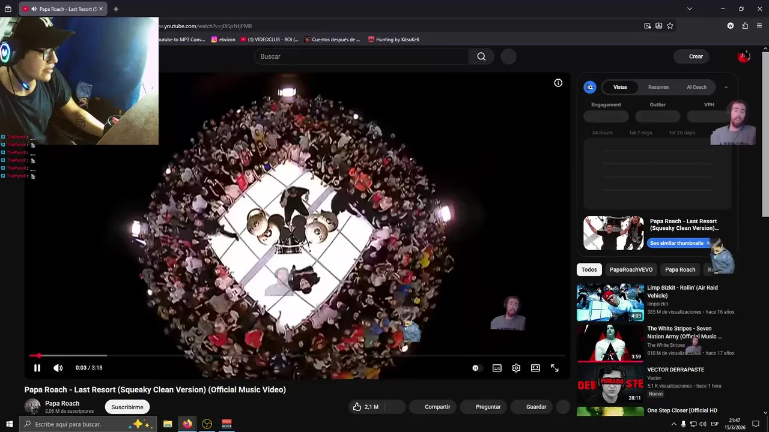Open the Papa Roach channel name link
This screenshot has width=769, height=432.
(62, 403)
